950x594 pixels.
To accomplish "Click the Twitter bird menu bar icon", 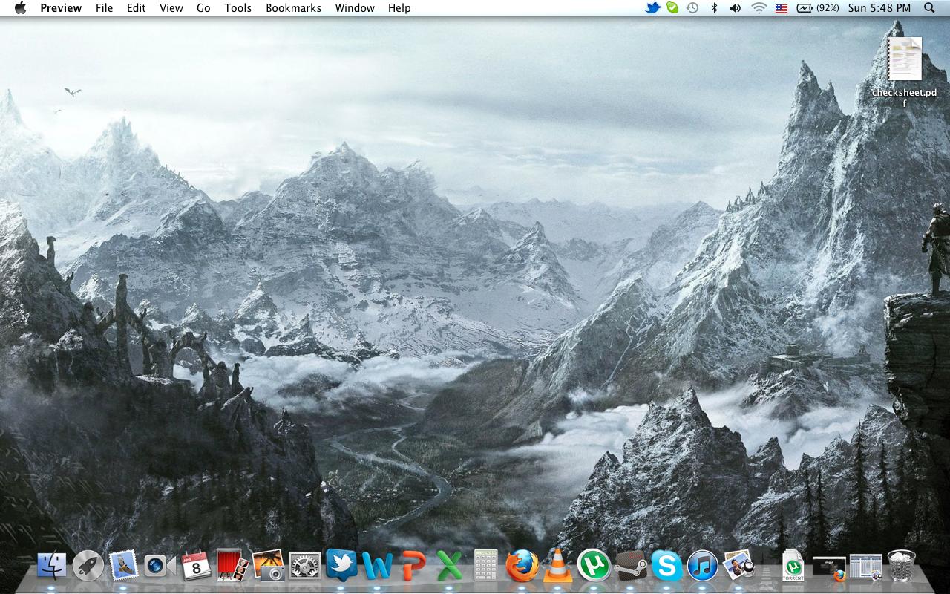I will [652, 8].
